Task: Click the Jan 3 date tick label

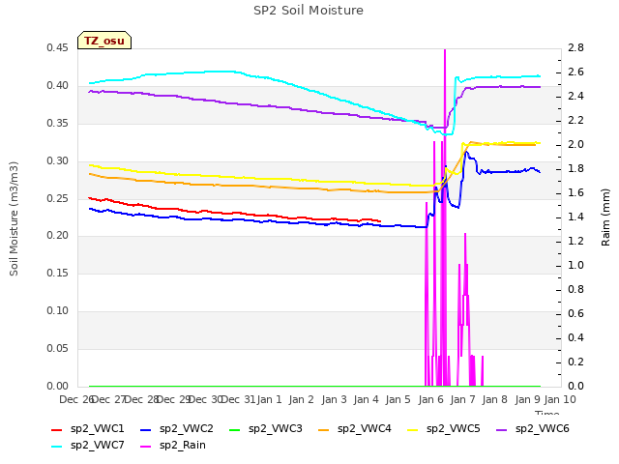Action: [x=334, y=399]
